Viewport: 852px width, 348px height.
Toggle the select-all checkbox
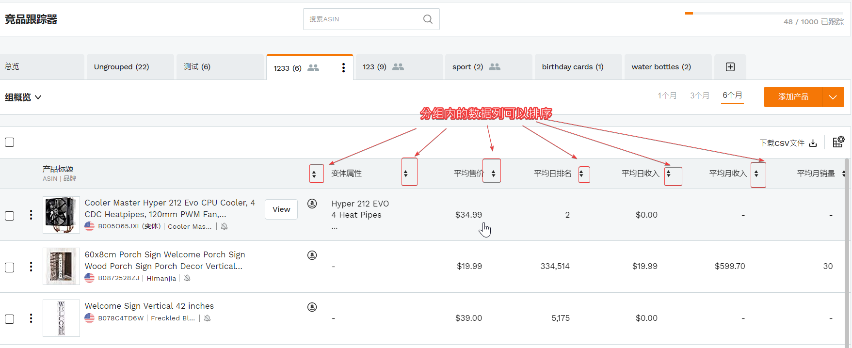coord(10,142)
